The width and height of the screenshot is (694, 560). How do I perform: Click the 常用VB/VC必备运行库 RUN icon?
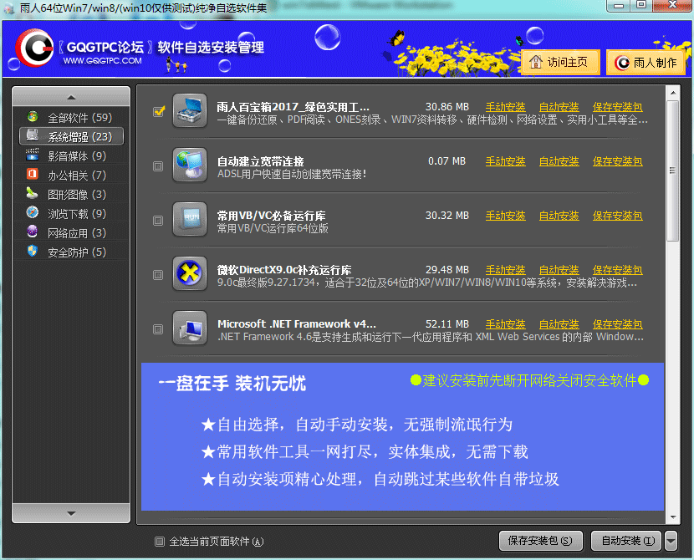point(190,219)
